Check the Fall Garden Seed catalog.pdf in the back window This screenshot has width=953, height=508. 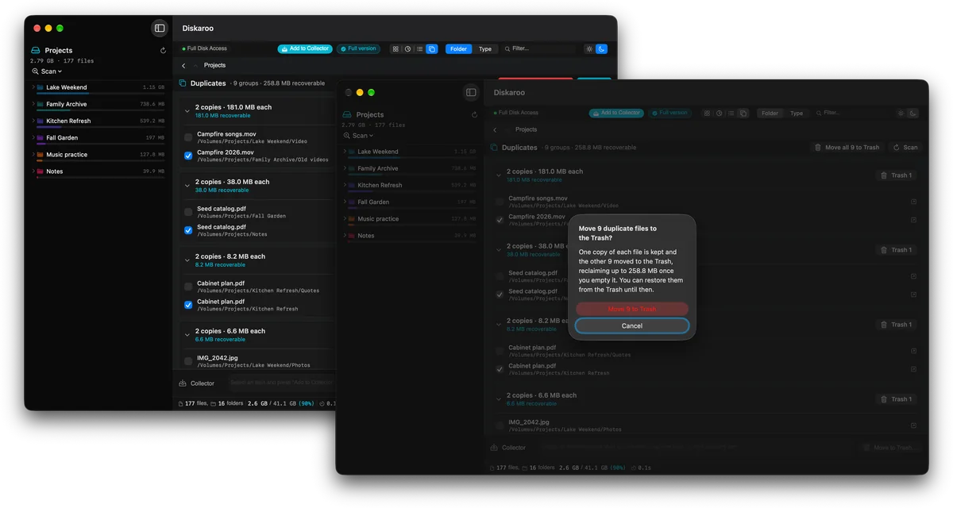(188, 212)
